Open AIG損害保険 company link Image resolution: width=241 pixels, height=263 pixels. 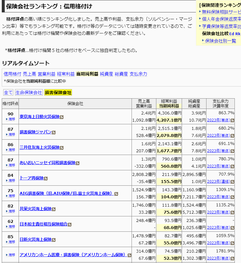[x=67, y=193]
